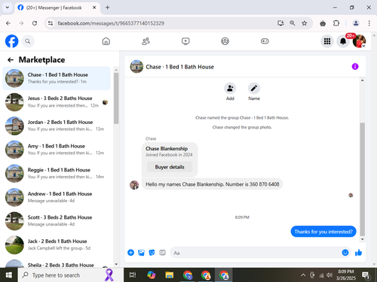Open more actions plus icon in composer
The width and height of the screenshot is (377, 282).
(130, 253)
